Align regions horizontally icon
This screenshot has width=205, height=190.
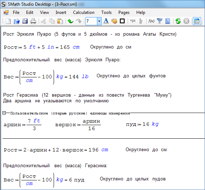coord(133,21)
